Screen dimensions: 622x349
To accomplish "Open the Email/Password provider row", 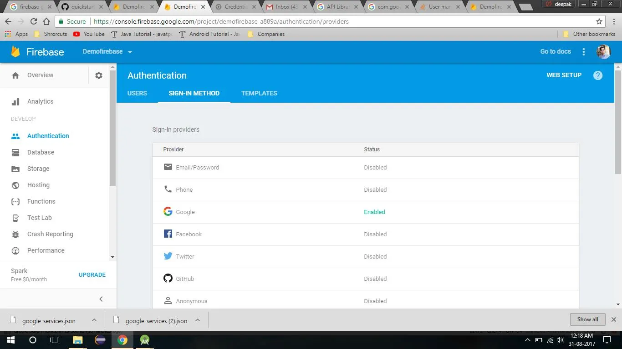I will (366, 168).
